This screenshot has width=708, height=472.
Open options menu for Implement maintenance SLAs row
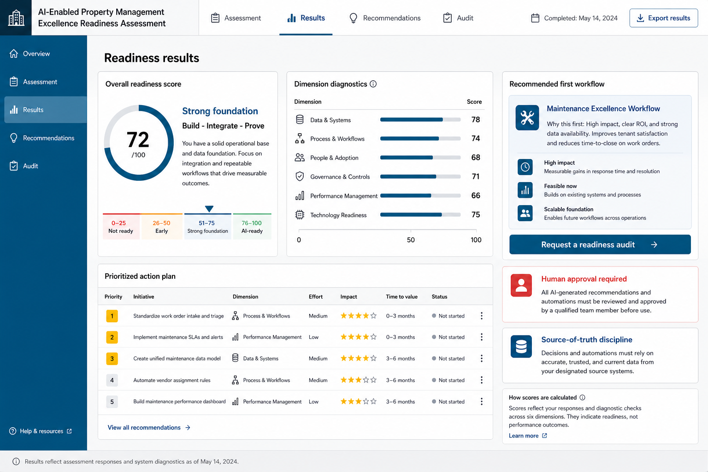pyautogui.click(x=482, y=337)
